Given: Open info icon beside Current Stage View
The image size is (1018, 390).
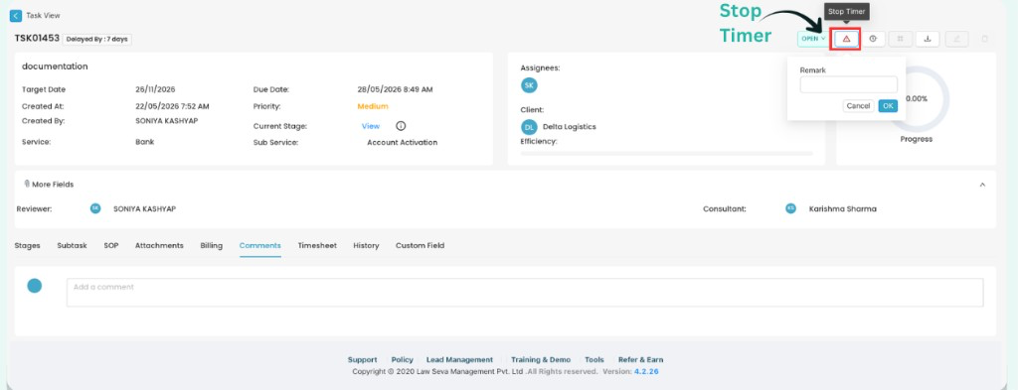Looking at the screenshot, I should pos(401,126).
